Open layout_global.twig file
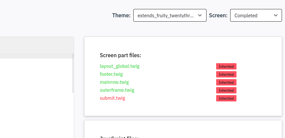 [x=119, y=66]
